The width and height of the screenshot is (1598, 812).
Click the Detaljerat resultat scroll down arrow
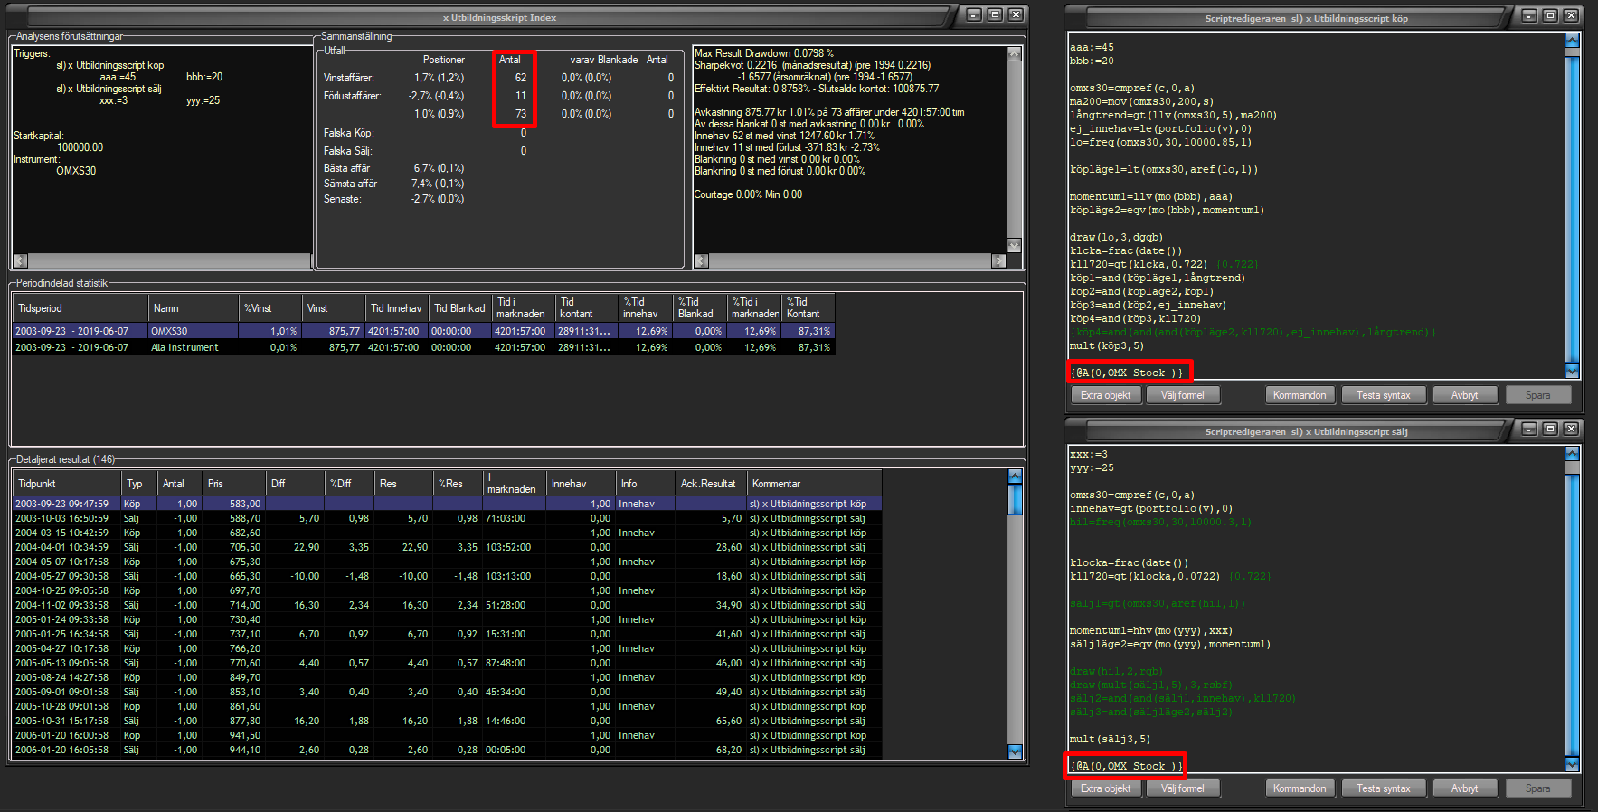[x=1015, y=751]
